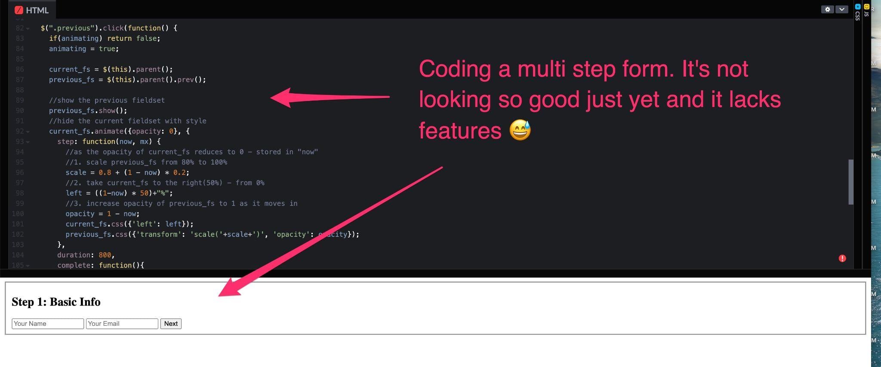The image size is (881, 367).
Task: Click the red error indicator icon
Action: [x=842, y=258]
